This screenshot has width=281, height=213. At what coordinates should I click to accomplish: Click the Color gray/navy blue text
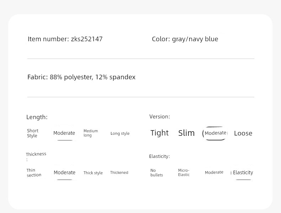click(x=185, y=39)
